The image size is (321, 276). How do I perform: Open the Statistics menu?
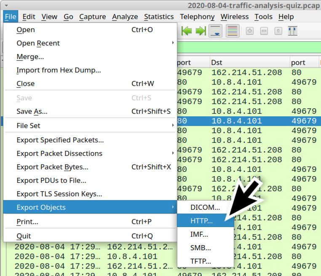point(159,16)
